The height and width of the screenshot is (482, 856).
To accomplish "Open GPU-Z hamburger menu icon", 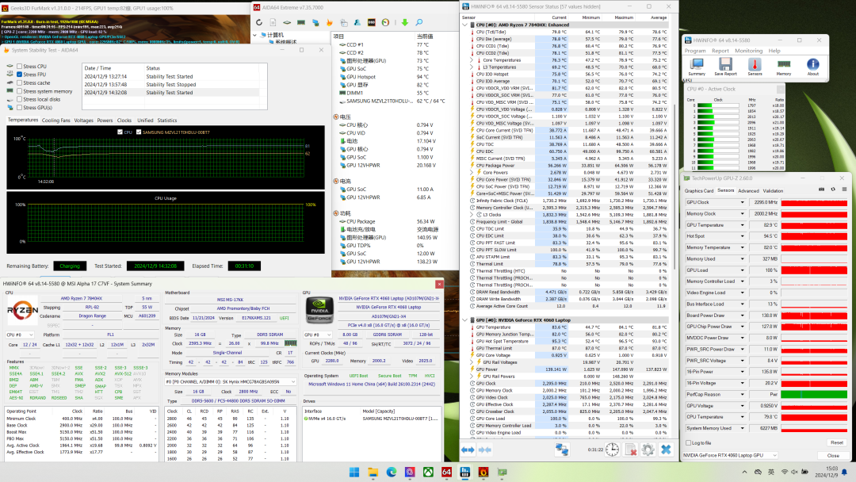I will [x=844, y=189].
